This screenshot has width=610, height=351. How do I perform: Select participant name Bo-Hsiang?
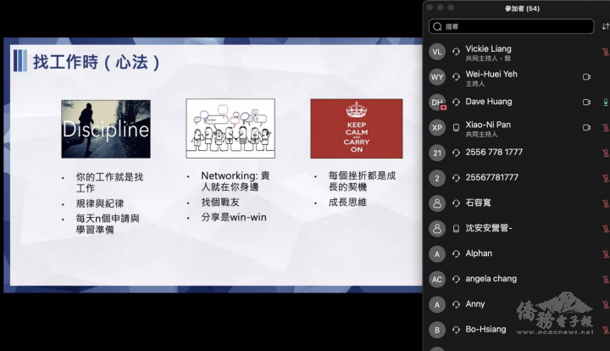click(485, 329)
